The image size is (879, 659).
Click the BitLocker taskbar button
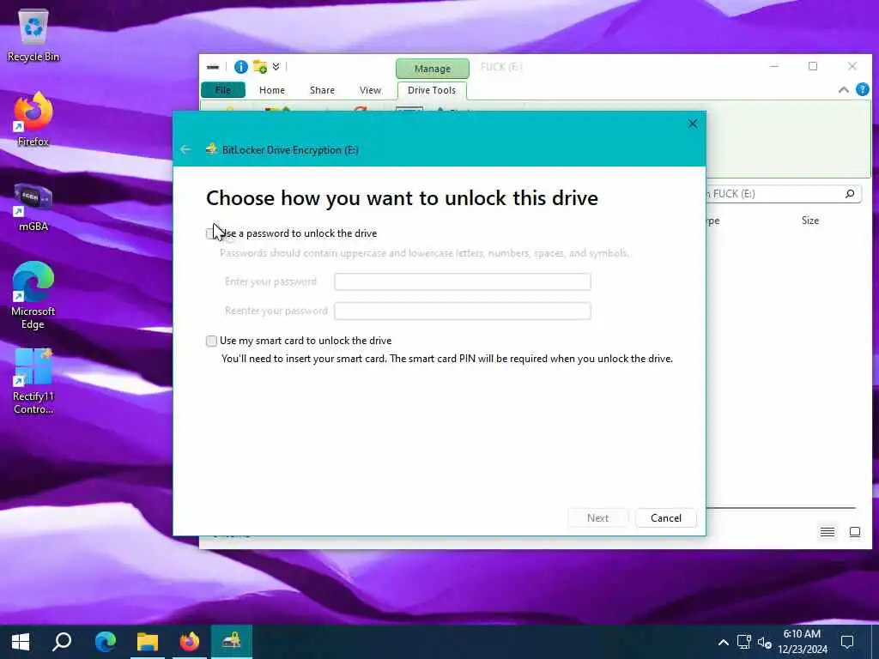click(232, 642)
